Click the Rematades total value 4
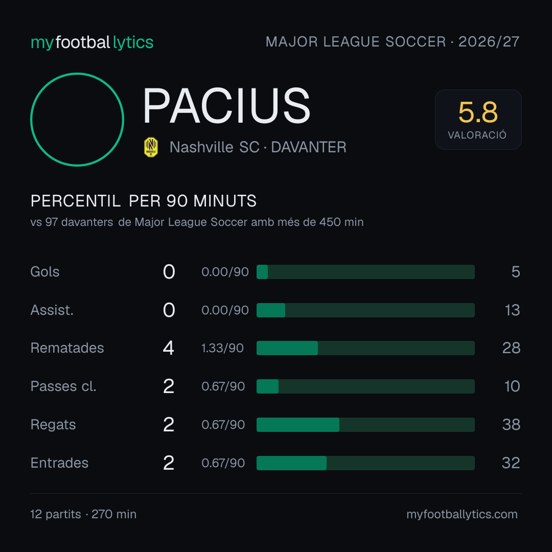 click(169, 348)
